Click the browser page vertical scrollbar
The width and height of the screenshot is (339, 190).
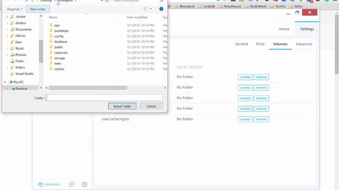[x=337, y=44]
